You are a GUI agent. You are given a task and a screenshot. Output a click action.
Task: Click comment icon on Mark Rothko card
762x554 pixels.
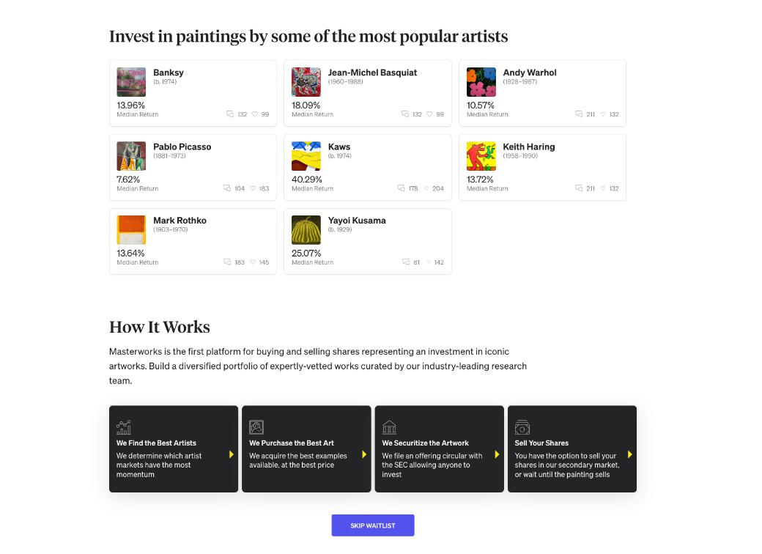click(228, 262)
